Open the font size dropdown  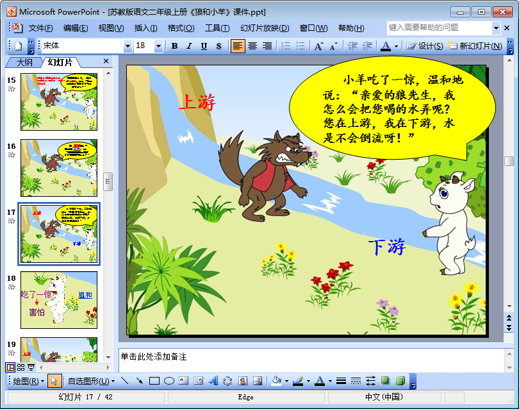pyautogui.click(x=158, y=46)
